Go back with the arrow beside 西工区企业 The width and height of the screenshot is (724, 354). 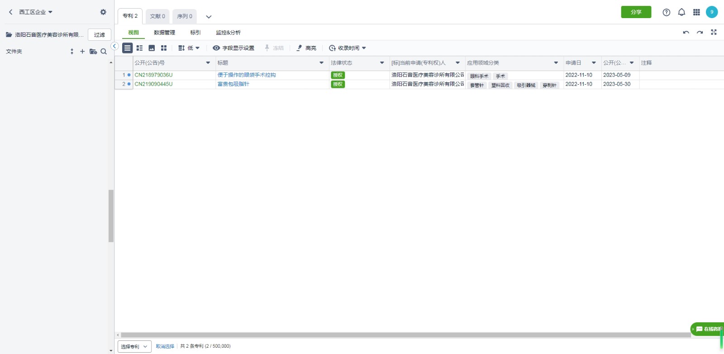[11, 12]
